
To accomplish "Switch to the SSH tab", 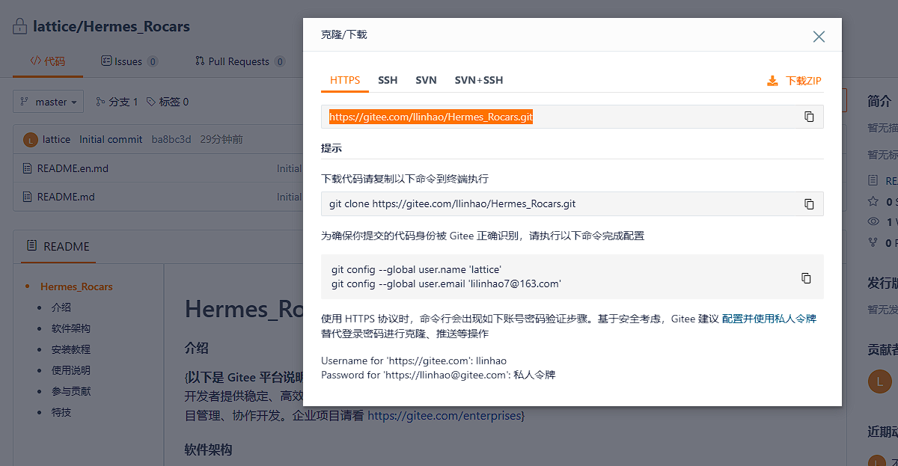I will click(x=388, y=80).
